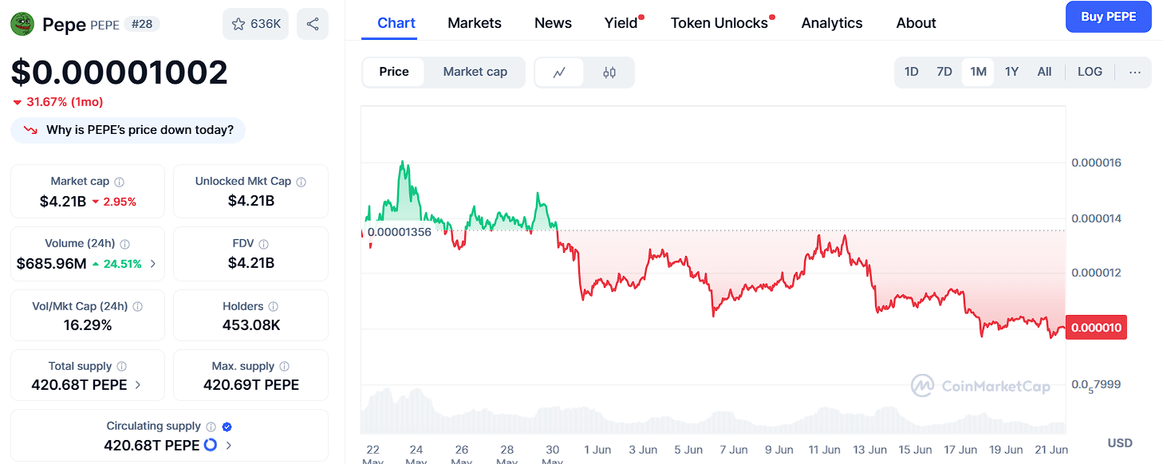
Task: Click the 0.000012 y-axis label
Action: (1096, 273)
